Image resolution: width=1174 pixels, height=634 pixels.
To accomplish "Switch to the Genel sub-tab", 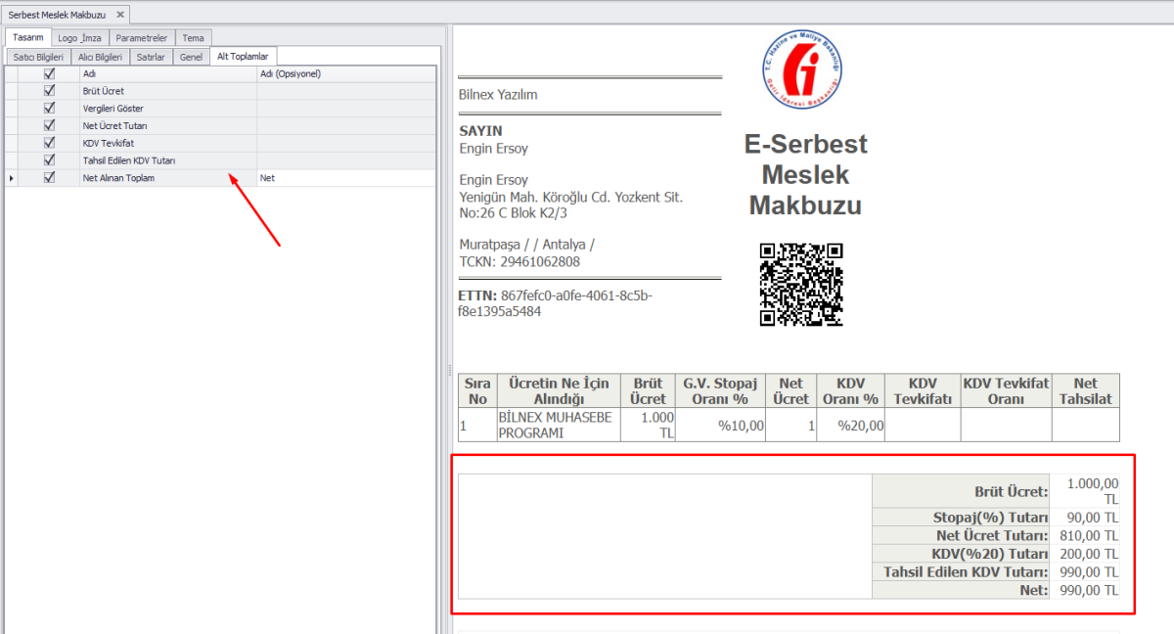I will [x=191, y=57].
